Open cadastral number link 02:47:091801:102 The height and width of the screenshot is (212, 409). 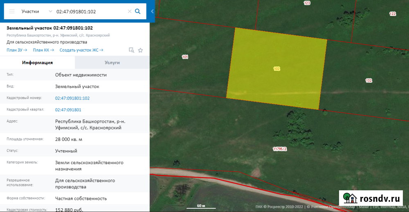coord(72,98)
